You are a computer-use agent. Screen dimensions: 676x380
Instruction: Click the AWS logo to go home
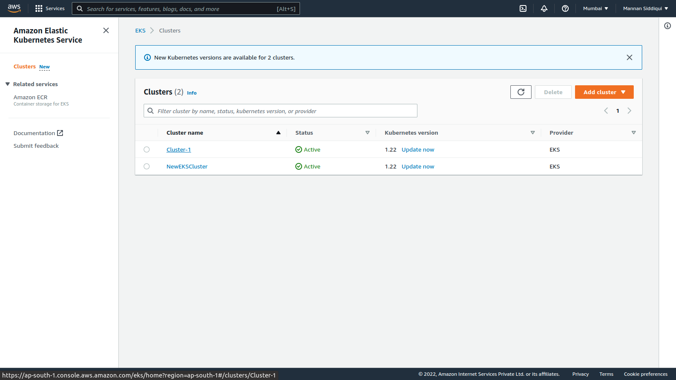click(x=14, y=8)
